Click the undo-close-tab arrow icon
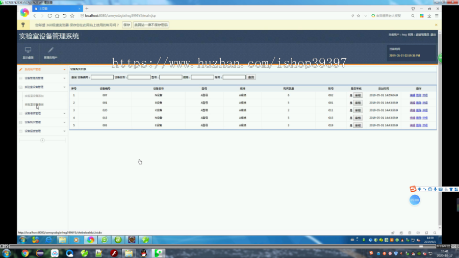Image resolution: width=459 pixels, height=258 pixels. pos(65,16)
